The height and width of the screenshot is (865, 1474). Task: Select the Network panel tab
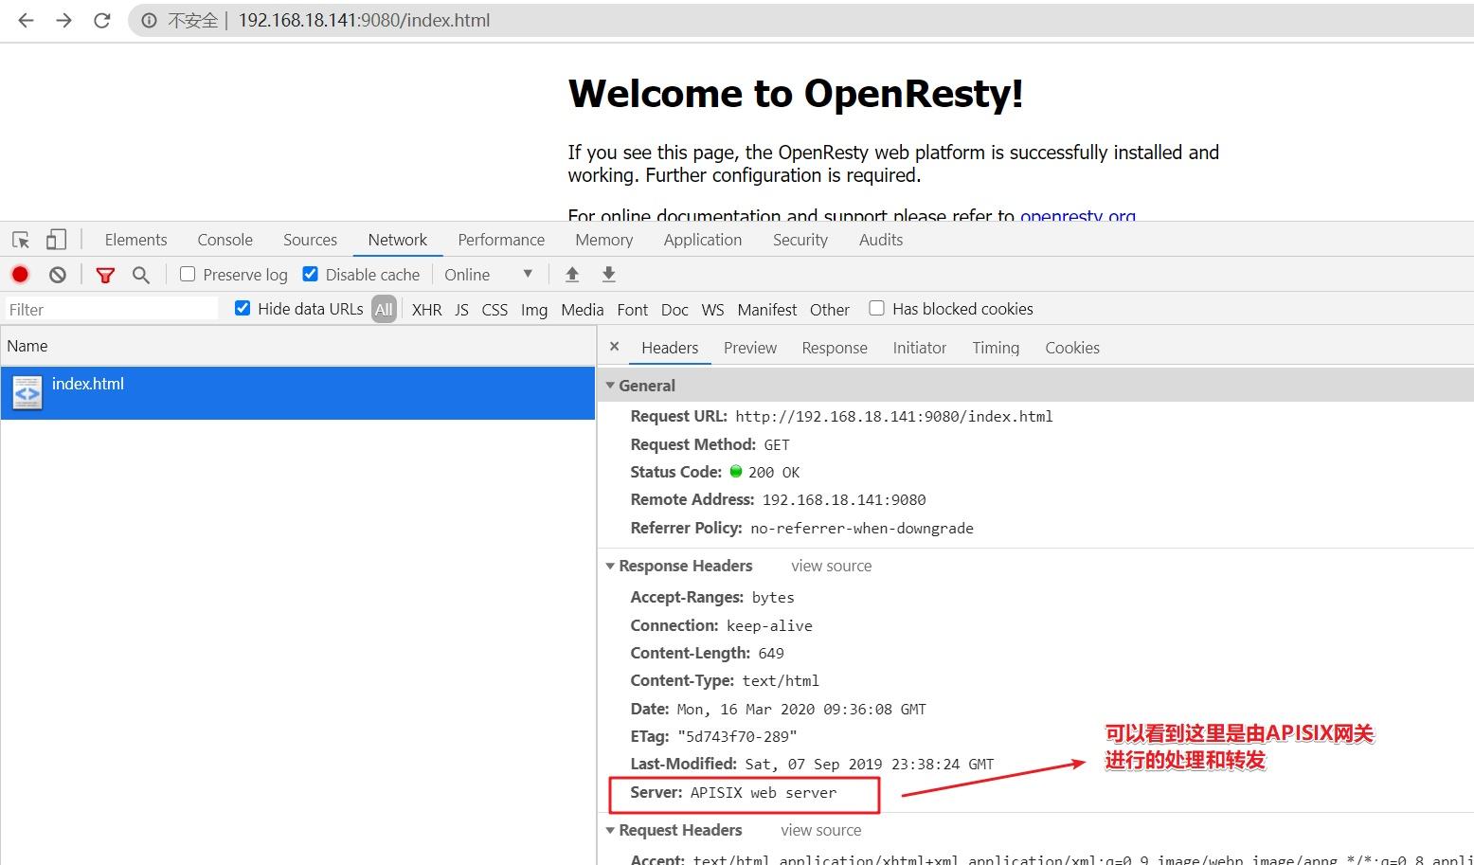click(398, 240)
